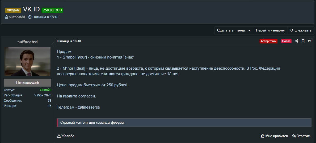316x143 pixels.
Task: Click the post timestamp 'Пятница в 18:40' in post
Action: (69, 41)
